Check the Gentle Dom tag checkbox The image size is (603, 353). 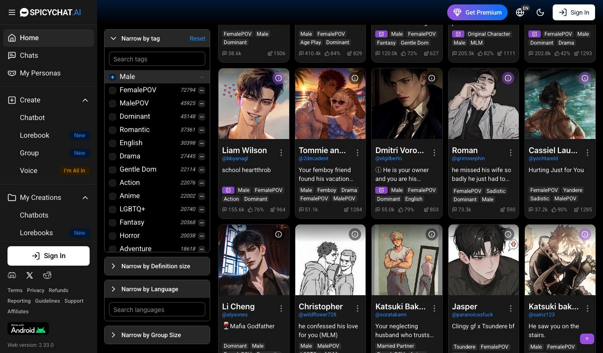pyautogui.click(x=113, y=169)
